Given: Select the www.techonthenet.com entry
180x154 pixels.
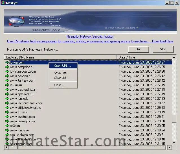Looking at the screenshot, I should click(26, 103).
